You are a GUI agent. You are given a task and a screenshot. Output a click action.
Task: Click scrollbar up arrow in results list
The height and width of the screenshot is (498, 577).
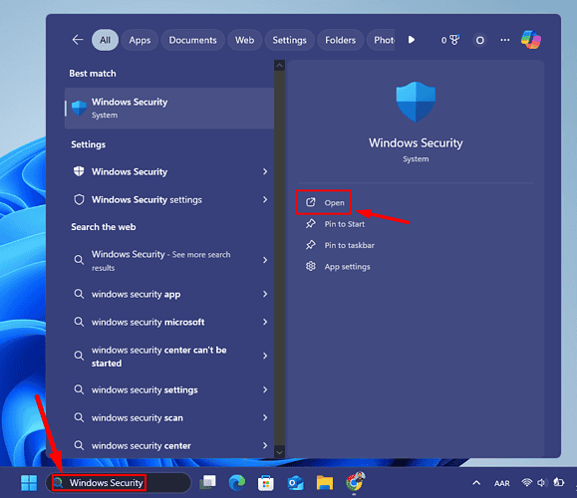click(x=279, y=66)
